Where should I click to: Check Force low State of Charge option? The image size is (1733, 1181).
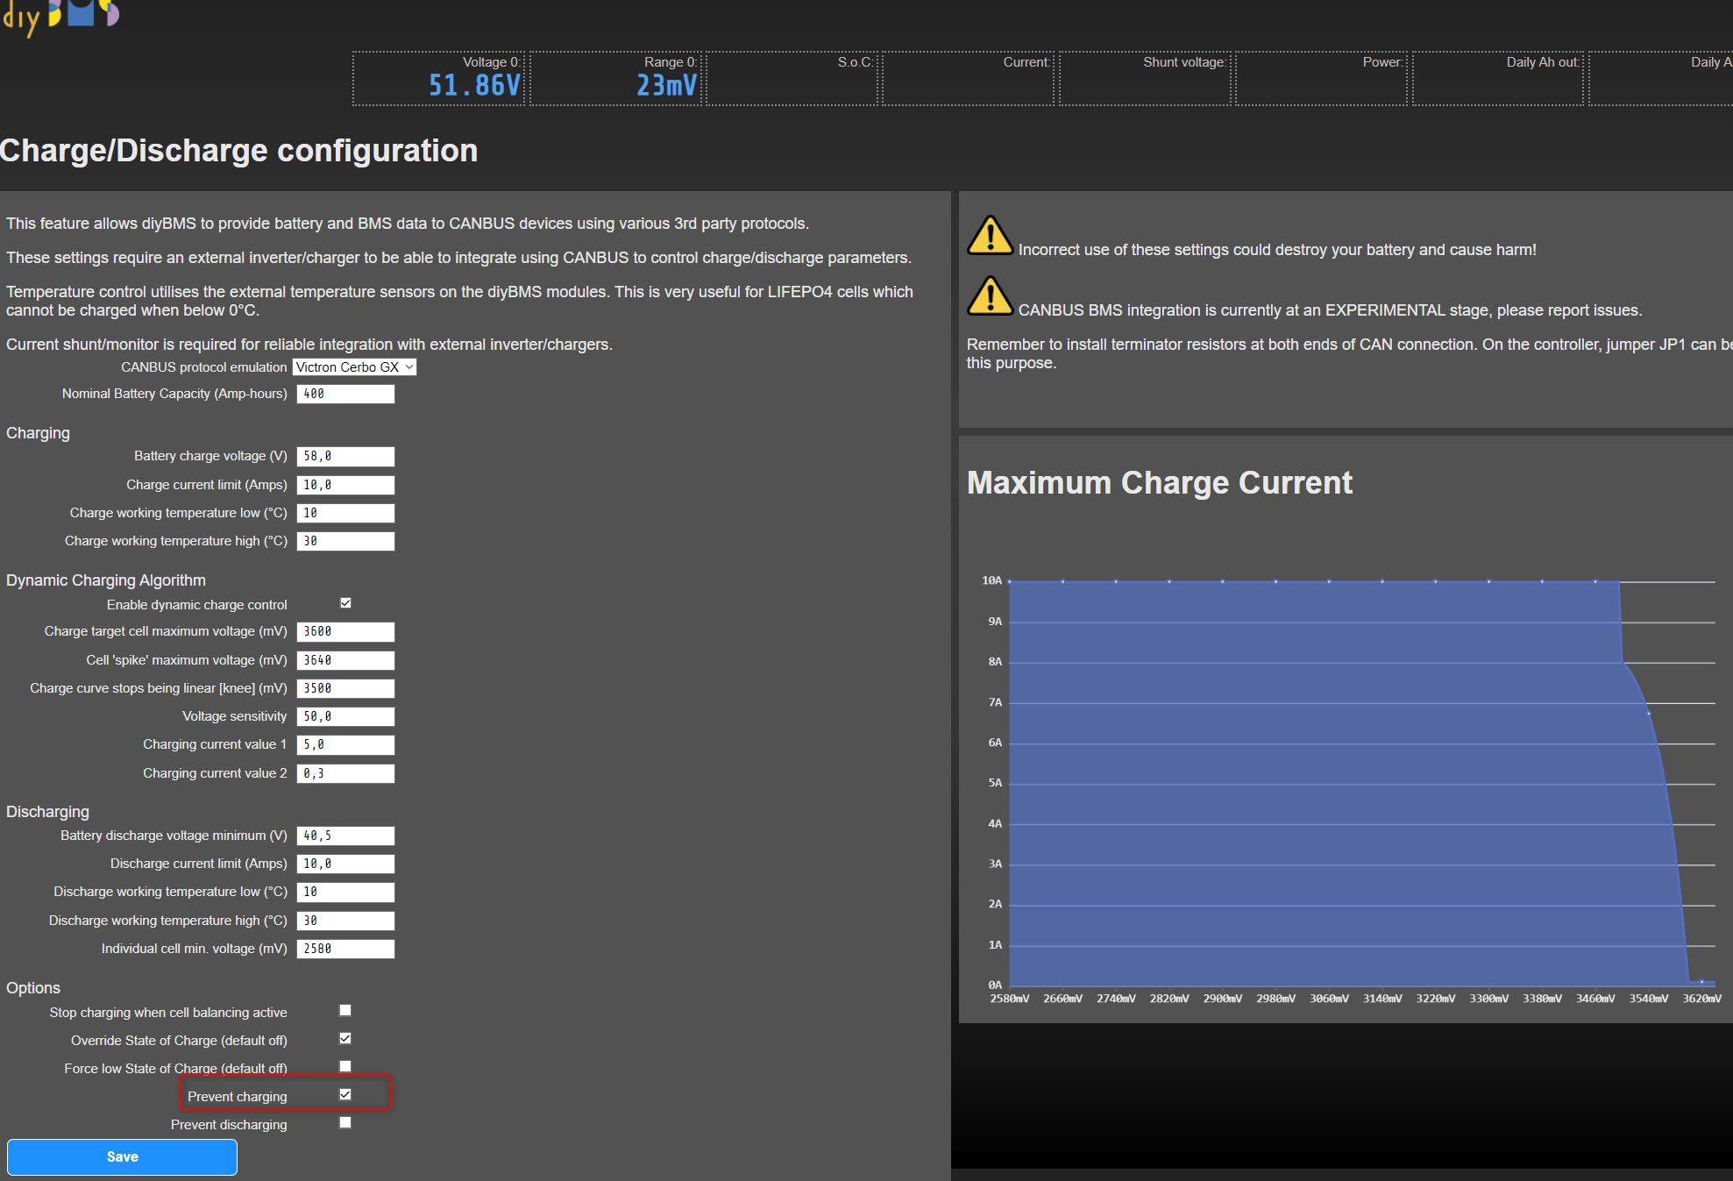point(345,1066)
